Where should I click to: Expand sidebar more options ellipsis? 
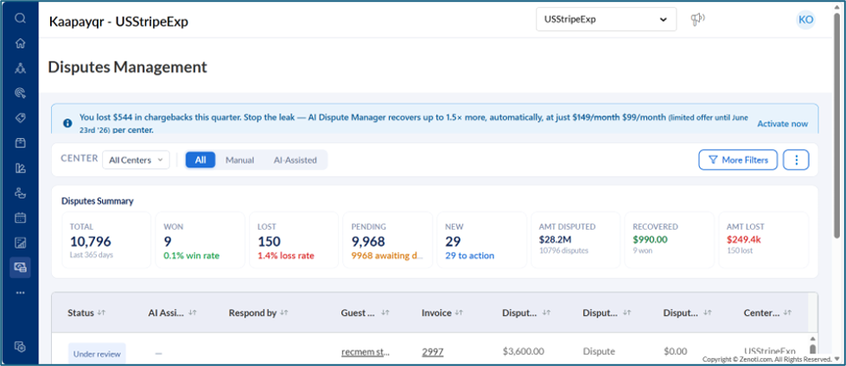pos(20,293)
